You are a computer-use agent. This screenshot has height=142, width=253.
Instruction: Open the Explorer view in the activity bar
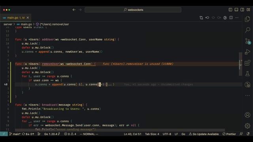pyautogui.click(x=247, y=19)
